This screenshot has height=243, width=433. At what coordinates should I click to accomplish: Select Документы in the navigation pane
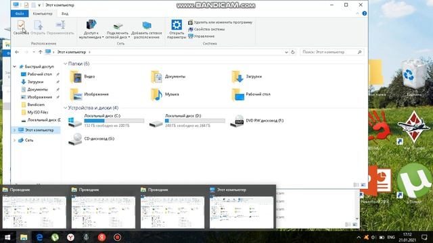click(38, 90)
